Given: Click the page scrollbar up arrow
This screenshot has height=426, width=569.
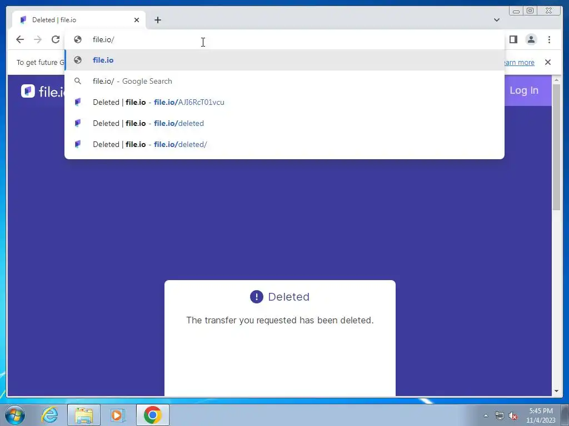Looking at the screenshot, I should point(557,79).
